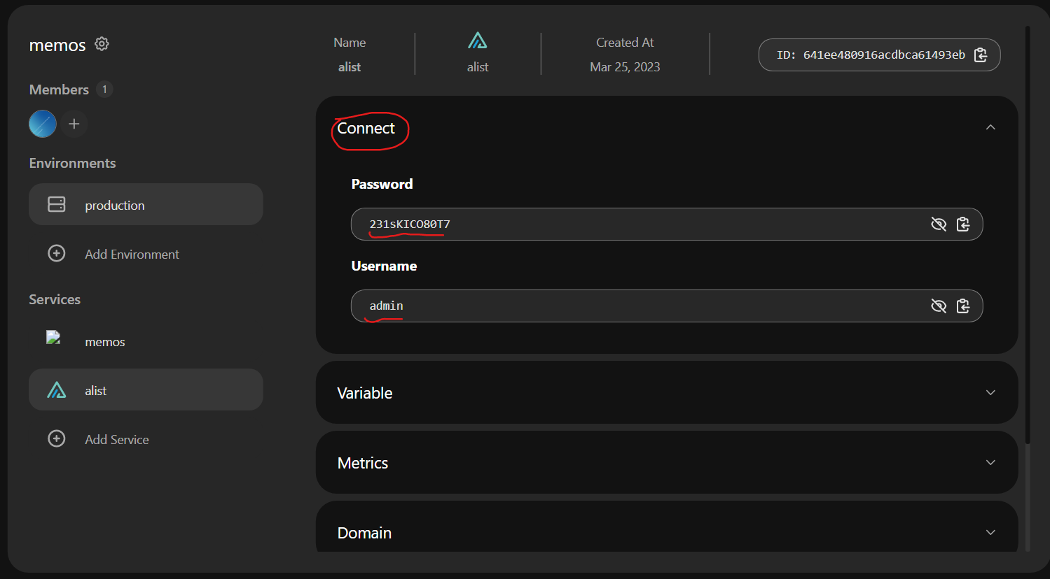Open memos project settings gear

click(102, 44)
